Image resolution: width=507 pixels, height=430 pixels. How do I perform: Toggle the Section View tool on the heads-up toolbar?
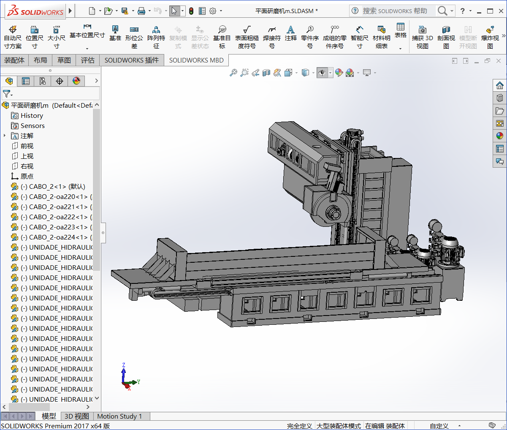266,72
